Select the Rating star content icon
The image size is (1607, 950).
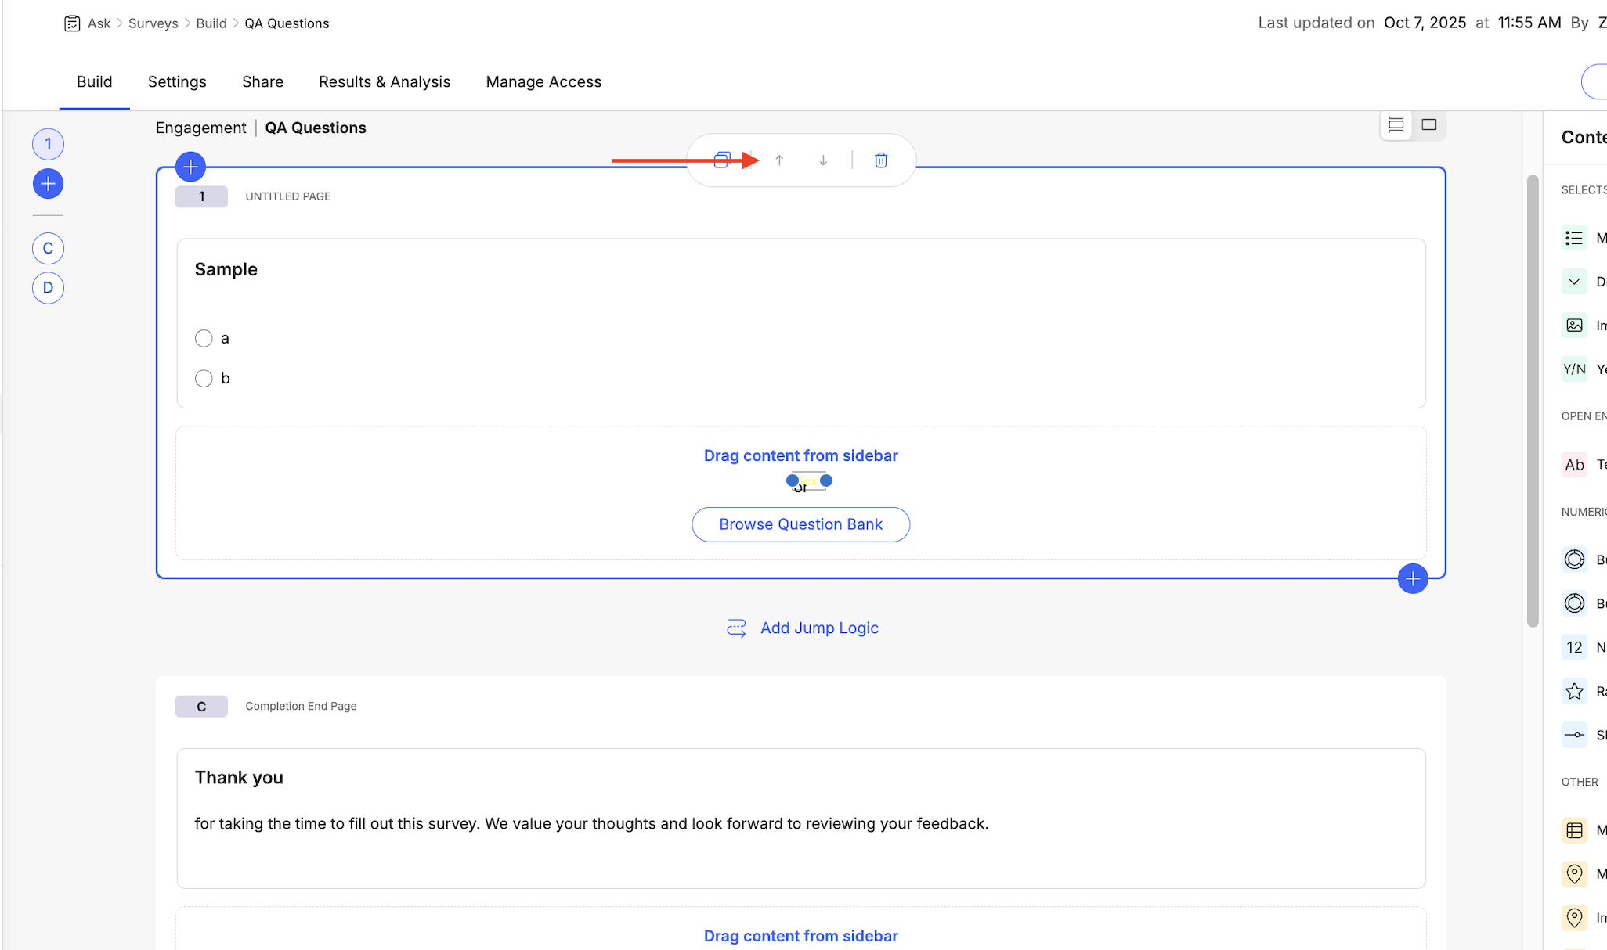coord(1574,691)
